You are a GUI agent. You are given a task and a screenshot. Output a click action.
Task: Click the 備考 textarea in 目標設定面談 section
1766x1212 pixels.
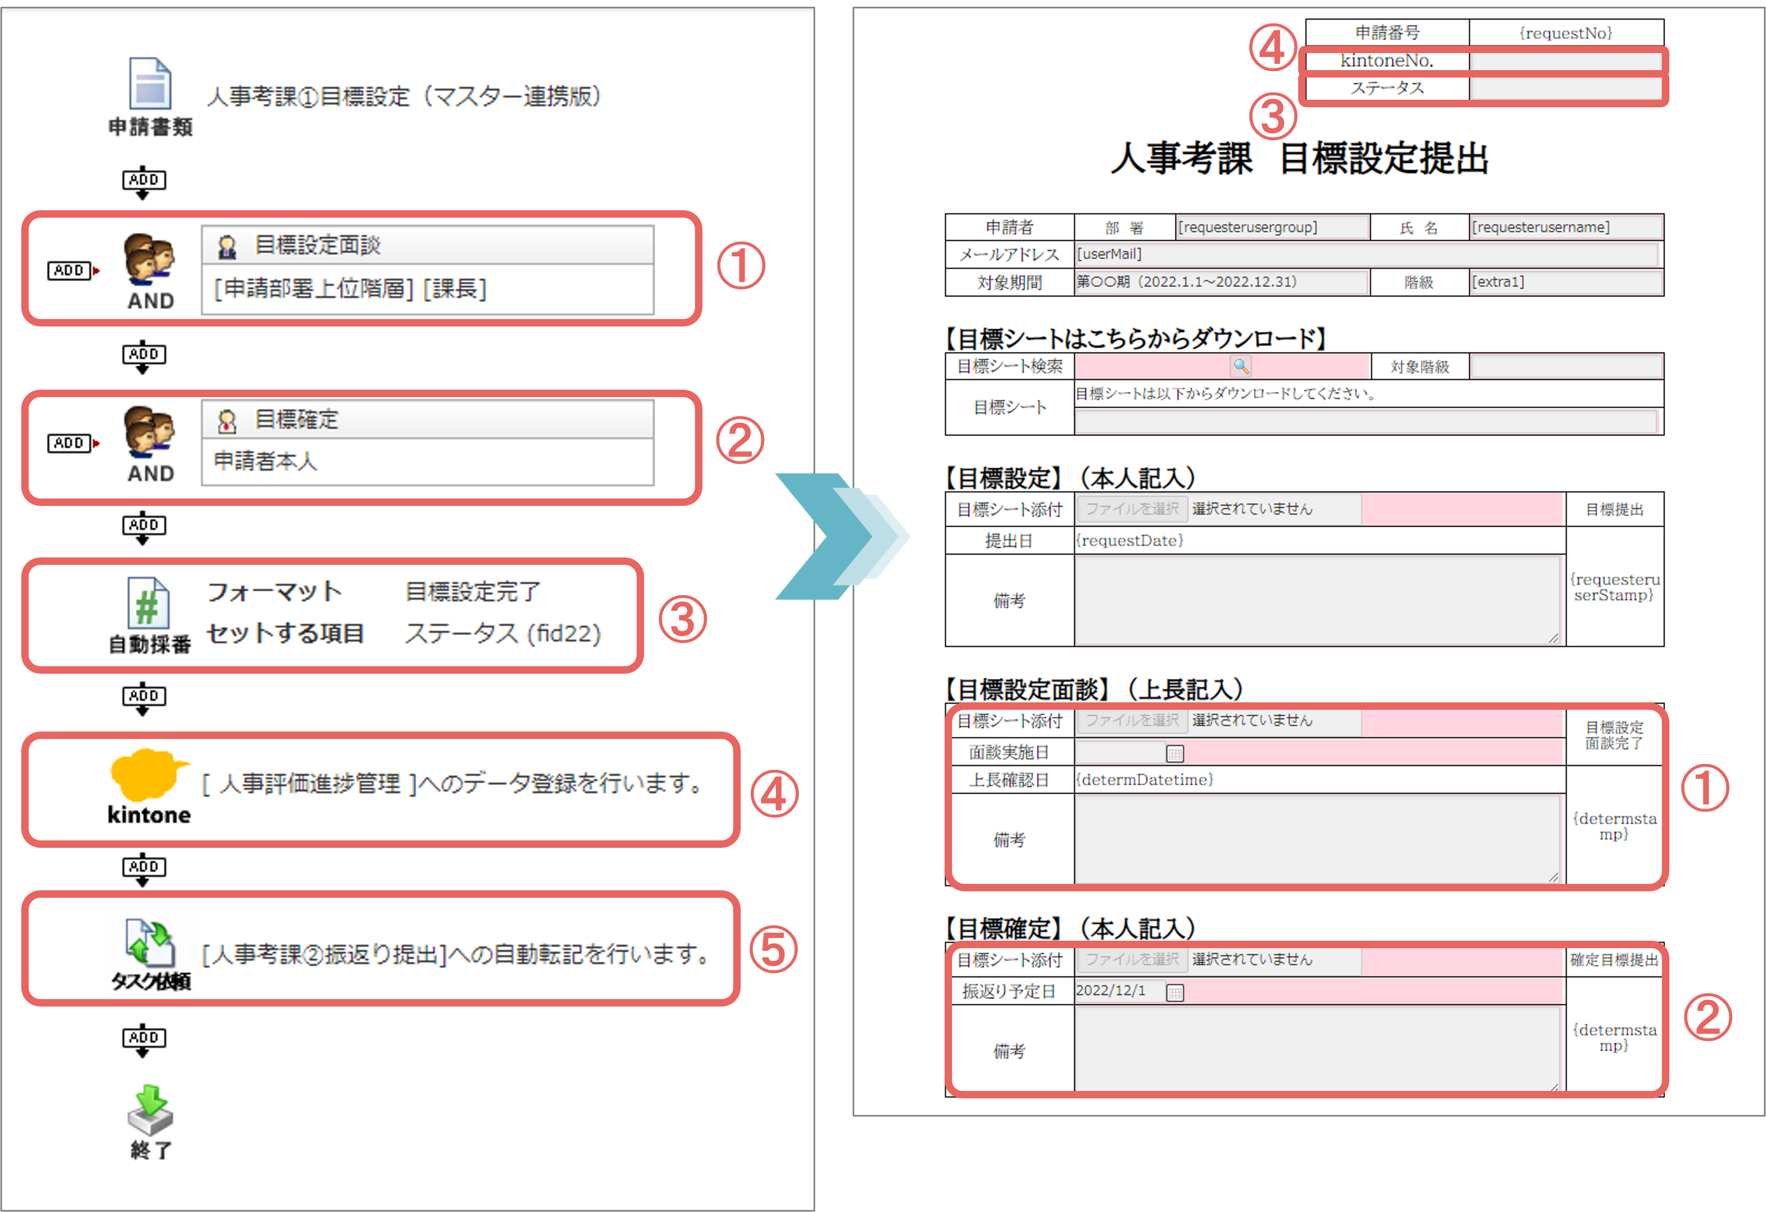pos(1318,840)
